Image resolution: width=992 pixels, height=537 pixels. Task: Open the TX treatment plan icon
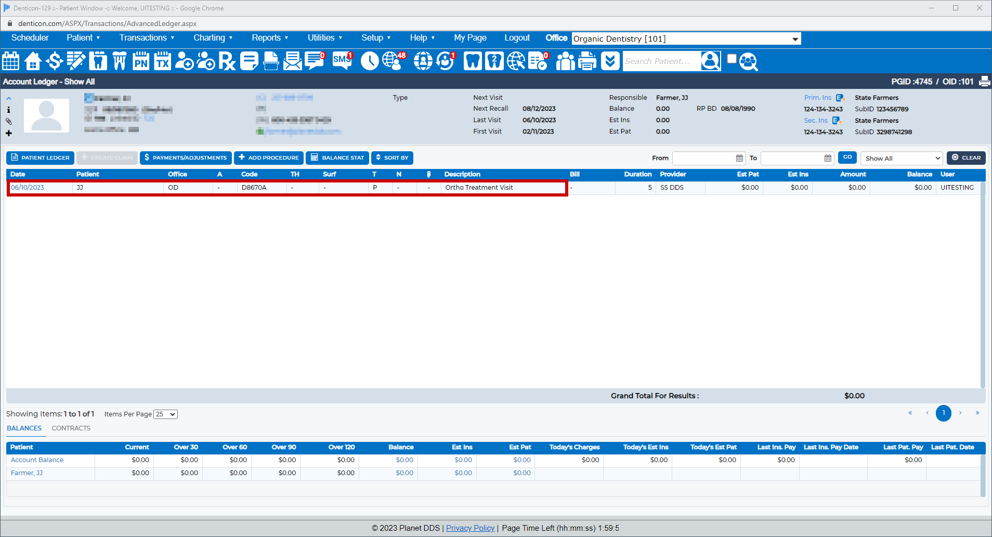163,61
